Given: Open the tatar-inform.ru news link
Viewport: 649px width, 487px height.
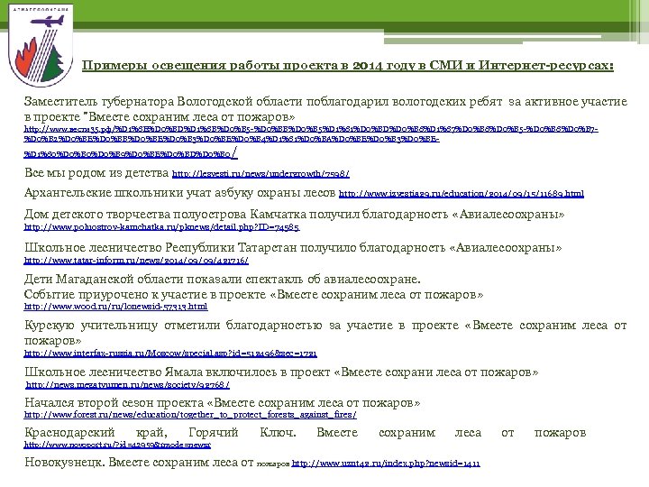Looking at the screenshot, I should pos(136,261).
